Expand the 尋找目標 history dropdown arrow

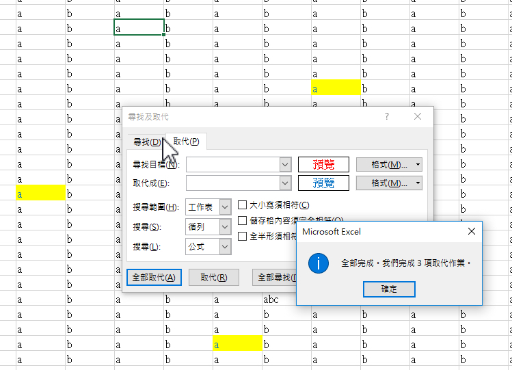pyautogui.click(x=285, y=165)
